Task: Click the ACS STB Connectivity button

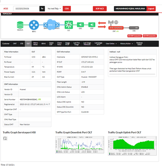Action: click(x=150, y=36)
